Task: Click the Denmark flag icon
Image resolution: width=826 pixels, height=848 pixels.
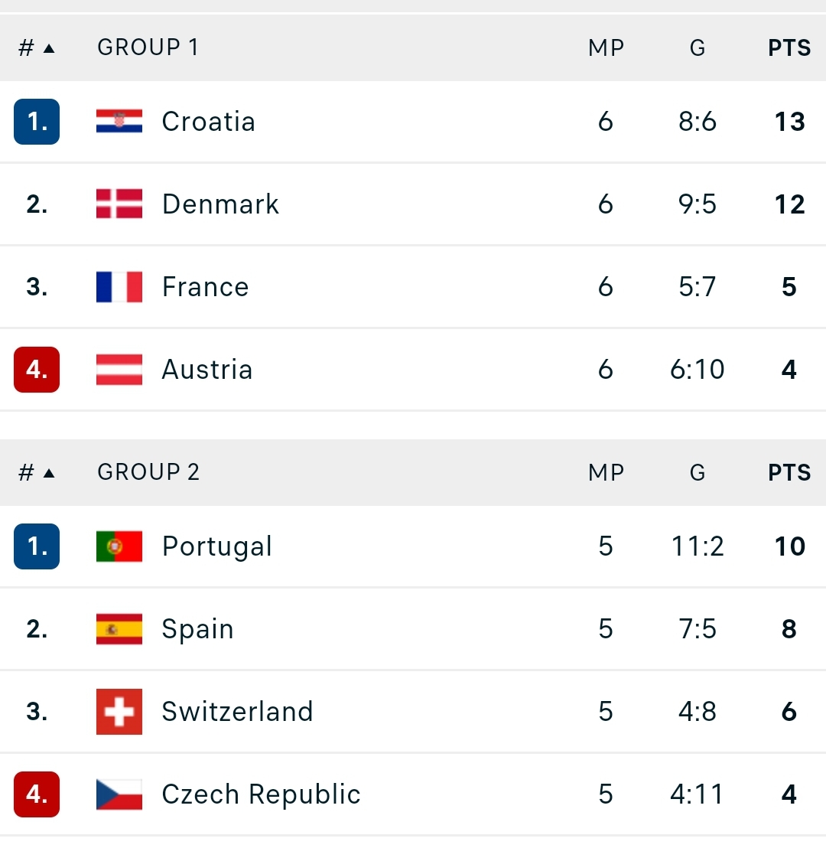Action: (x=119, y=204)
